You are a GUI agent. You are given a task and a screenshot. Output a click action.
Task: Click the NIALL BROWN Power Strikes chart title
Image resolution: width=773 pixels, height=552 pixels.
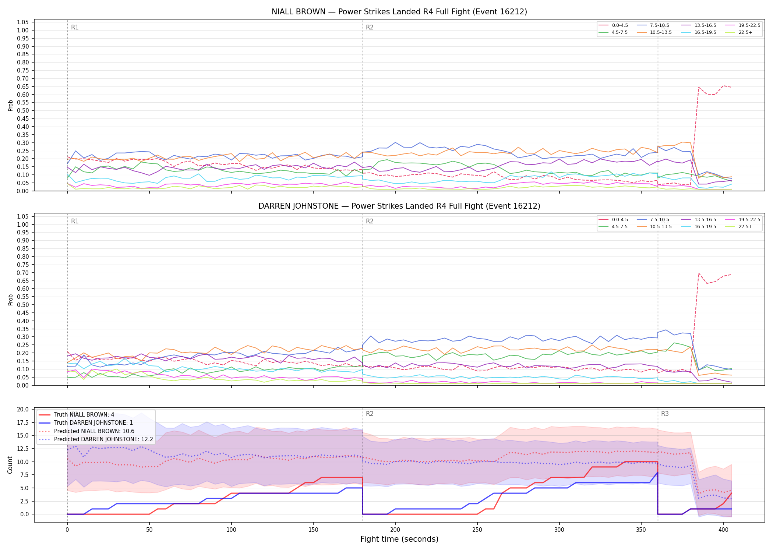[x=399, y=12]
